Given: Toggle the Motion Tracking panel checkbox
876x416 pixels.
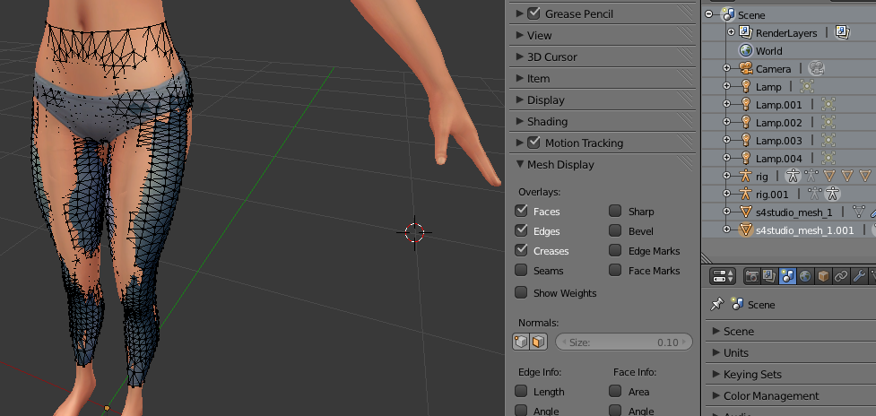Looking at the screenshot, I should [533, 143].
